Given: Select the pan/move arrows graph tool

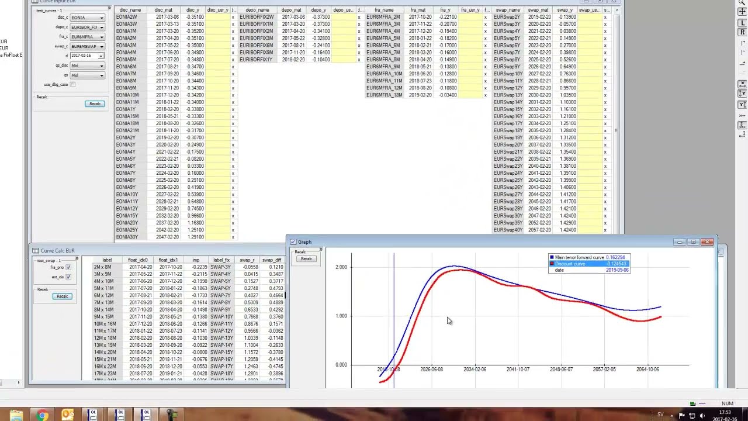Looking at the screenshot, I should (x=743, y=11).
